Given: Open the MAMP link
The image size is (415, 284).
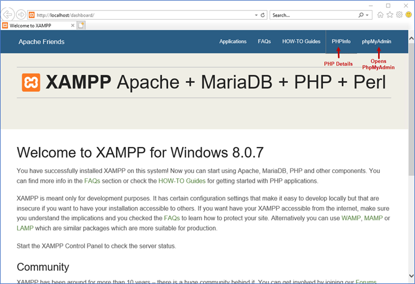Looking at the screenshot, I should tap(374, 218).
